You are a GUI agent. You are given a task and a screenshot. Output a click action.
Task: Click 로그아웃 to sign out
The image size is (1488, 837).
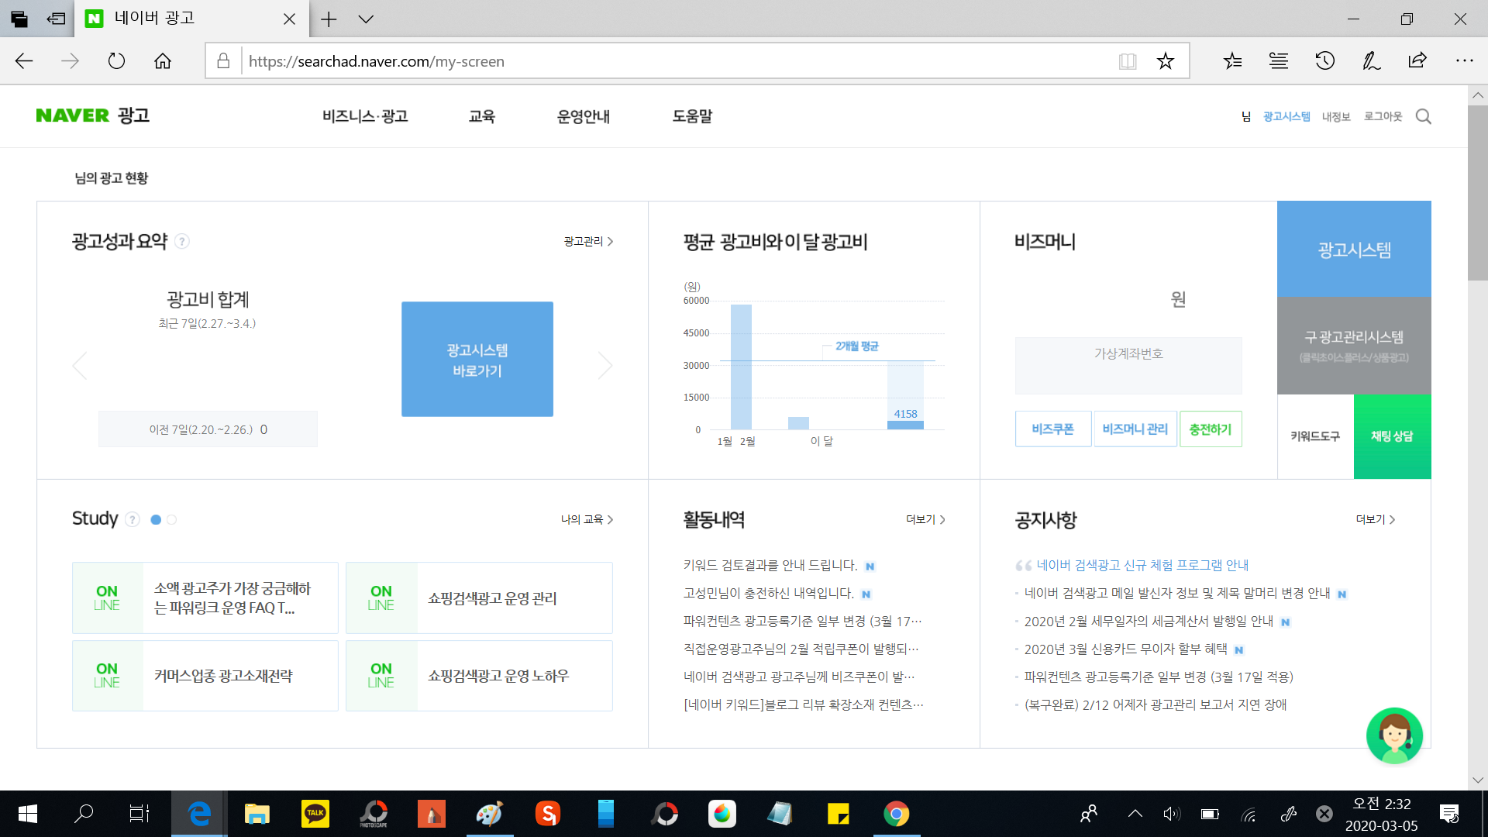click(1383, 116)
